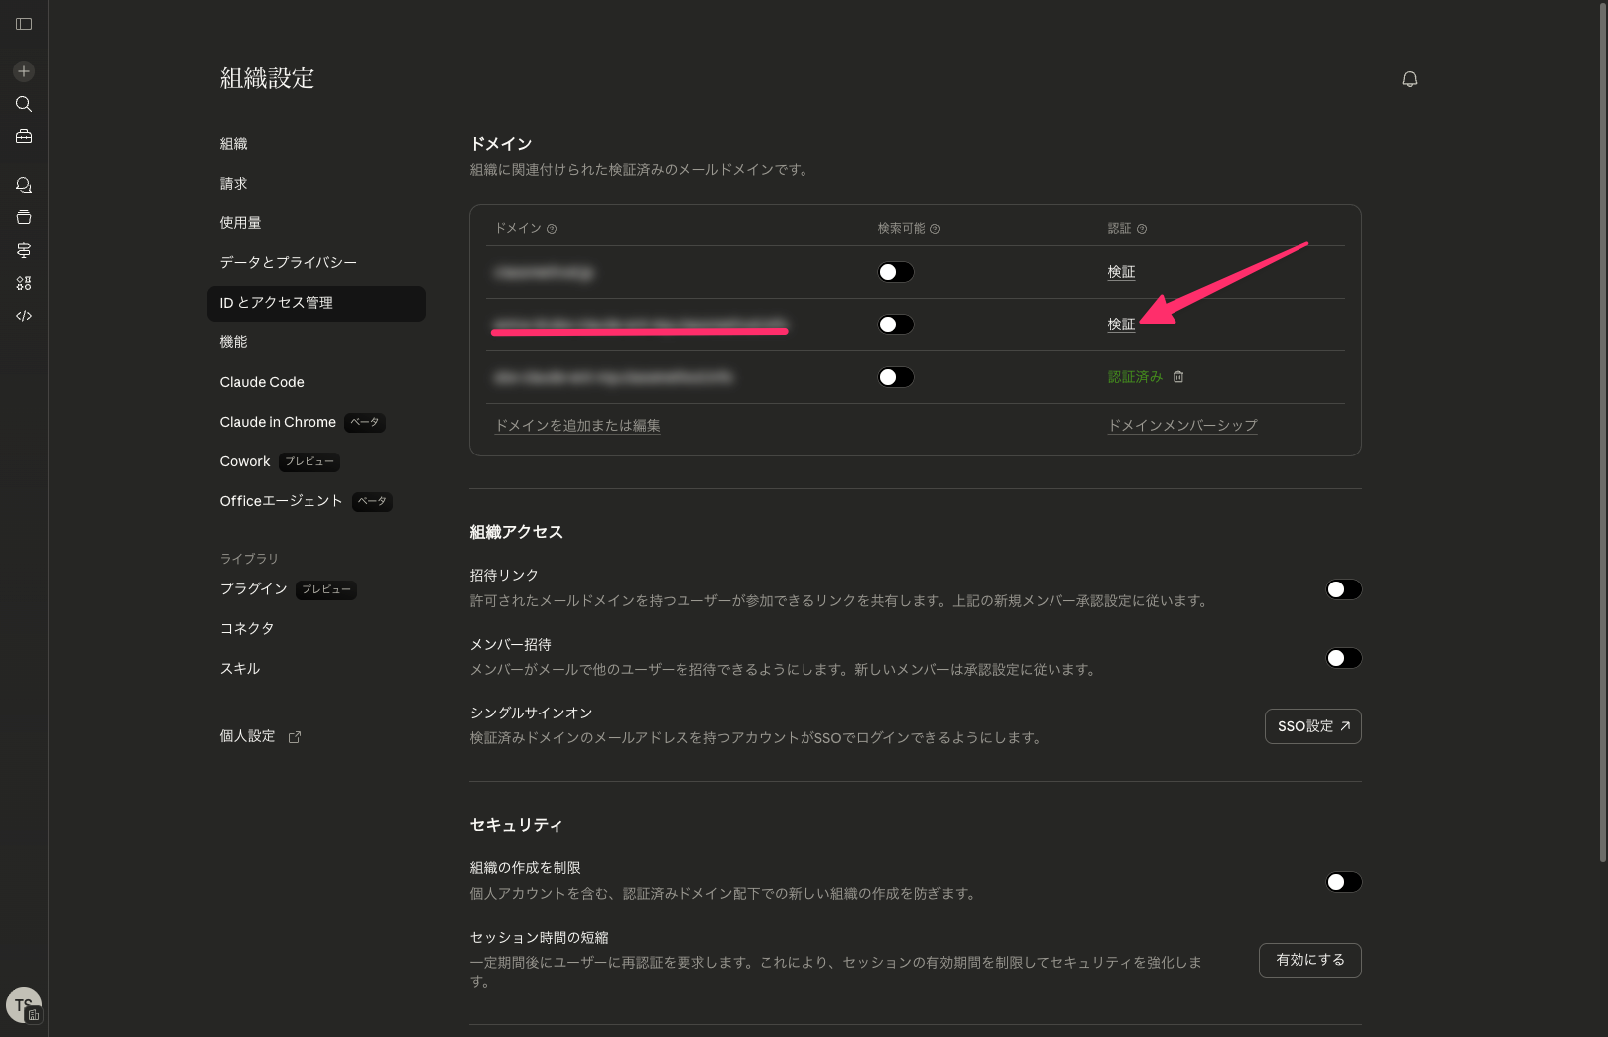The image size is (1608, 1037).
Task: Open search with the magnifier icon
Action: 24,104
